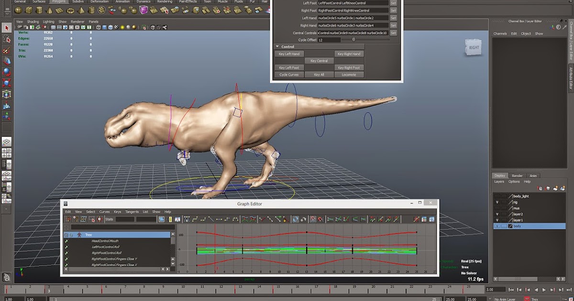Adjust the Cycle Offset slider
The width and height of the screenshot is (574, 301).
click(354, 40)
